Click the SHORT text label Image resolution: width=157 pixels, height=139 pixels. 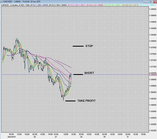(89, 73)
